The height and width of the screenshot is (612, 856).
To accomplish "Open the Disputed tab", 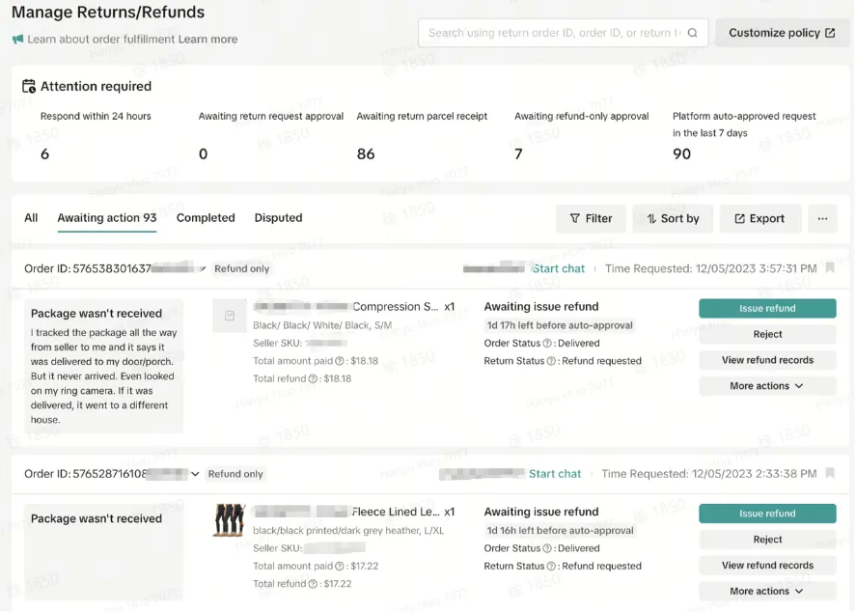I will [x=279, y=218].
